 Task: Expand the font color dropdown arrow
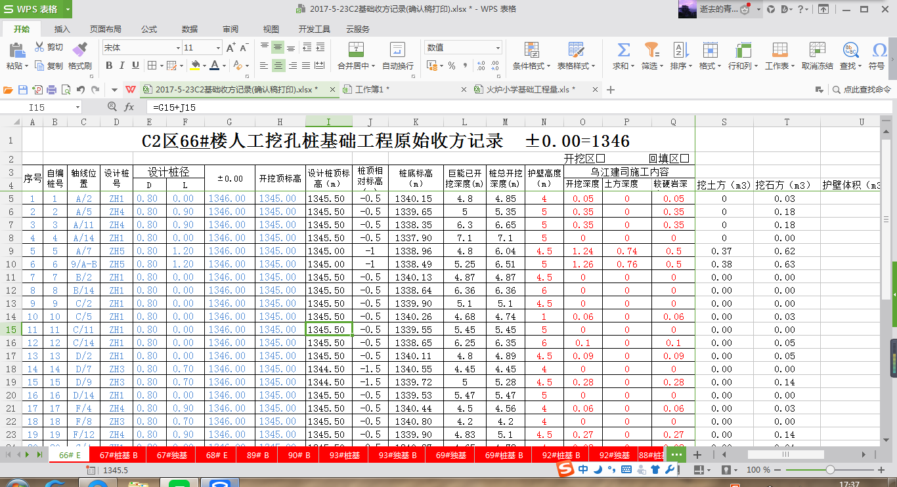pos(225,66)
